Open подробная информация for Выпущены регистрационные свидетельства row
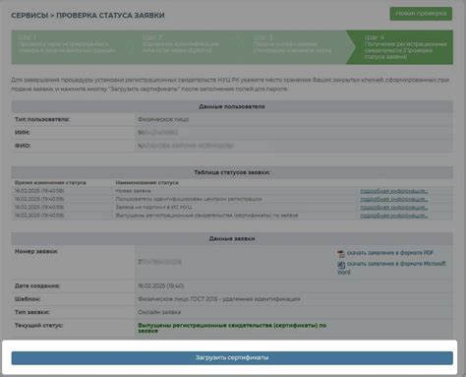This screenshot has width=466, height=377. (394, 216)
